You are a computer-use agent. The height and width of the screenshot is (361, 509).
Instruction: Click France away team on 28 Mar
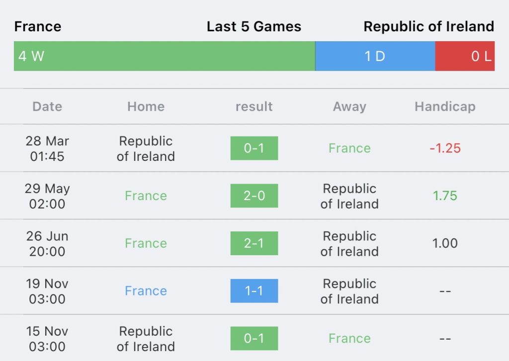(349, 148)
